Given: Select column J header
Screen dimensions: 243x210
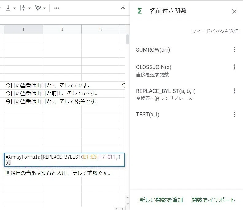Looking at the screenshot, I should coord(62,29).
